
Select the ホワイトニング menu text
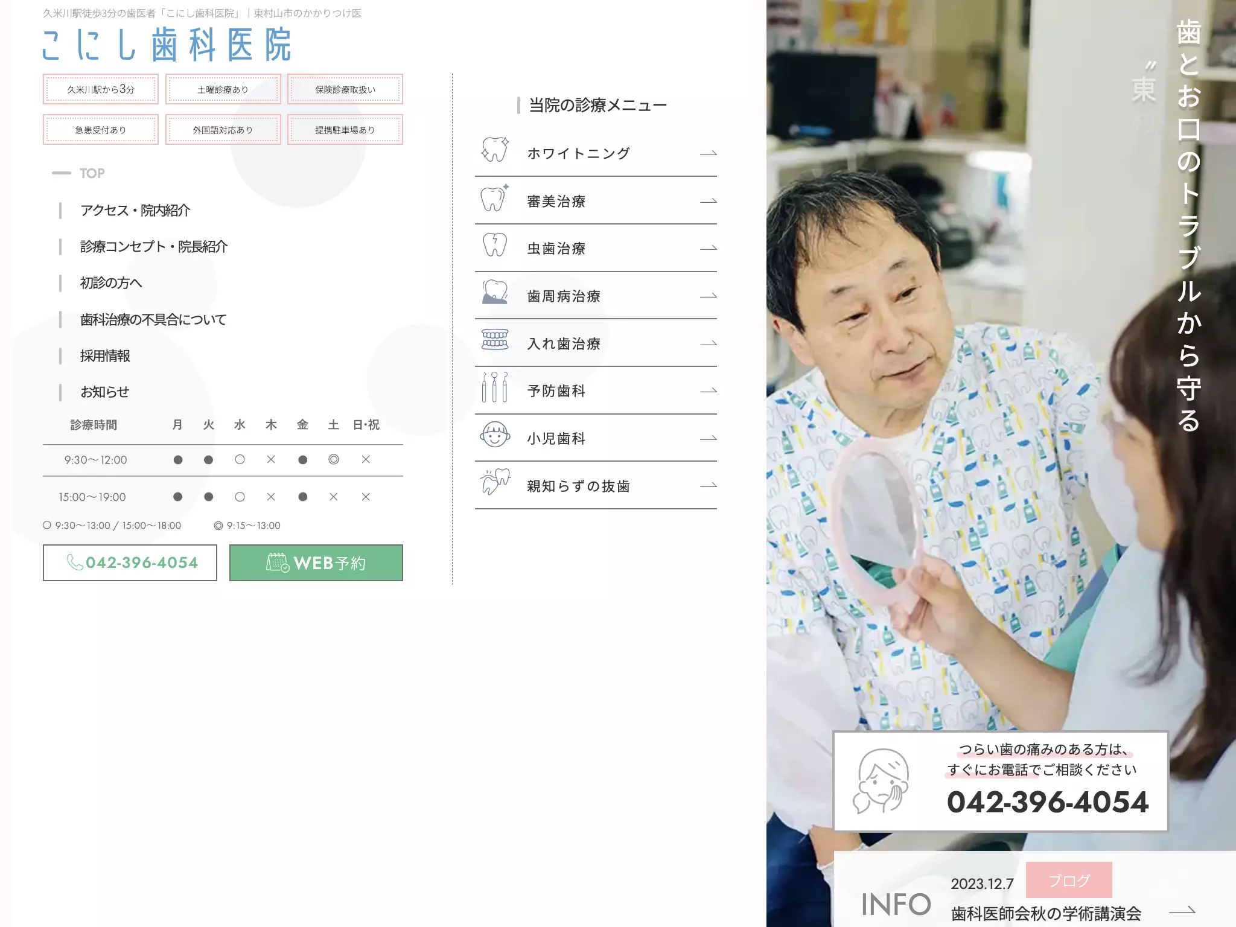(578, 153)
